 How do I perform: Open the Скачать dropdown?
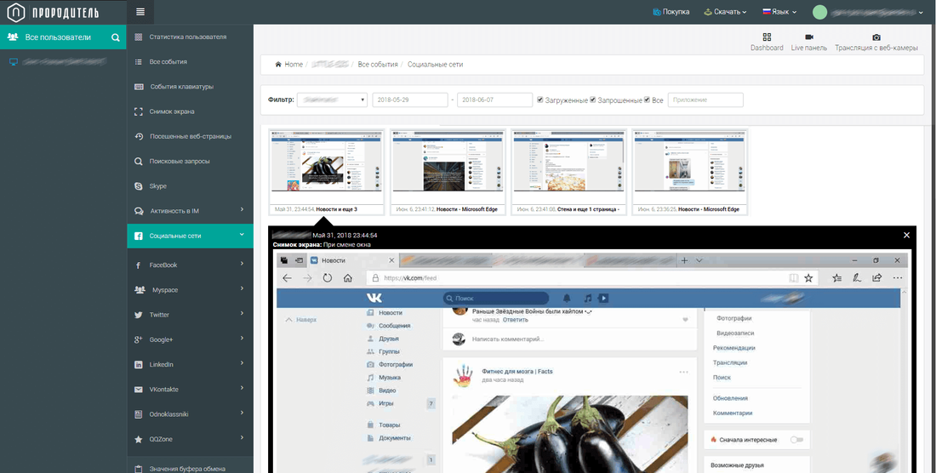pyautogui.click(x=725, y=12)
